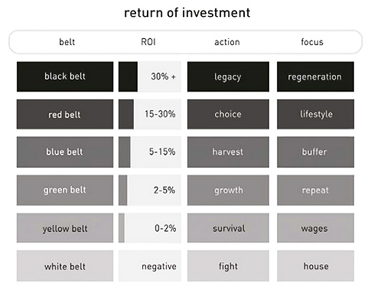This screenshot has width=371, height=290.
Task: Click the 15-30% ROI bar
Action: point(150,114)
